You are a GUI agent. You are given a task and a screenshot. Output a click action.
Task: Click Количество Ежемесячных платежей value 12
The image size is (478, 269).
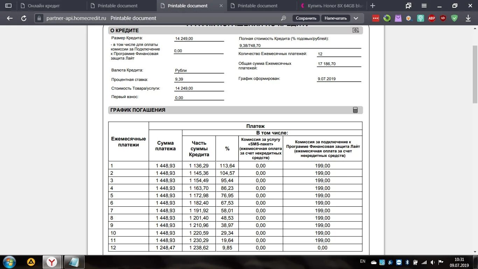tap(320, 54)
